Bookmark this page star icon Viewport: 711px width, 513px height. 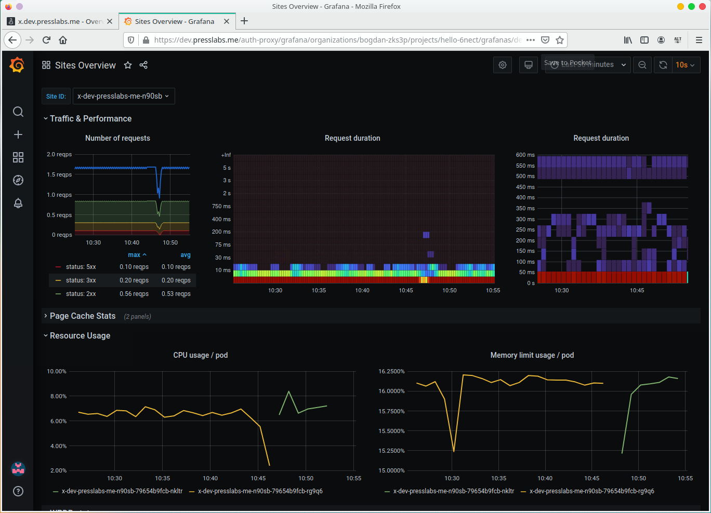pos(560,40)
